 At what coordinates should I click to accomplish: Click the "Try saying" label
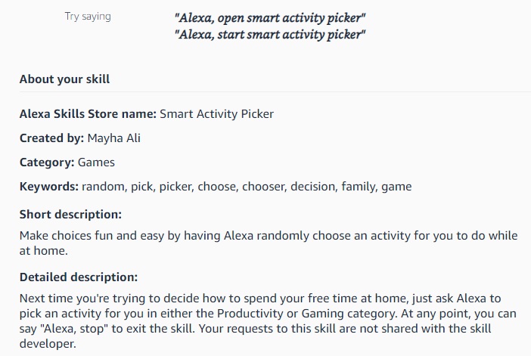[88, 17]
